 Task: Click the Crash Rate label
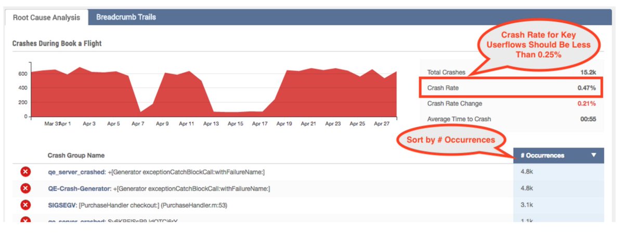tap(443, 88)
